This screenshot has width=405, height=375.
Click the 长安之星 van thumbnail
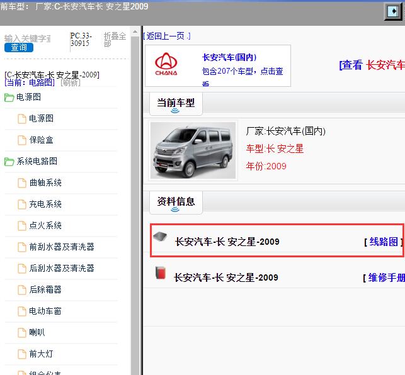193,150
